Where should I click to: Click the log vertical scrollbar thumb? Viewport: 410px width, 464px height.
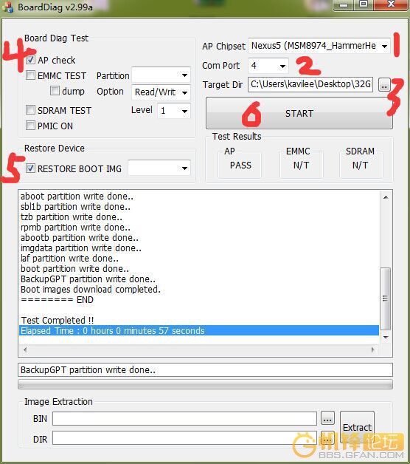pyautogui.click(x=385, y=298)
